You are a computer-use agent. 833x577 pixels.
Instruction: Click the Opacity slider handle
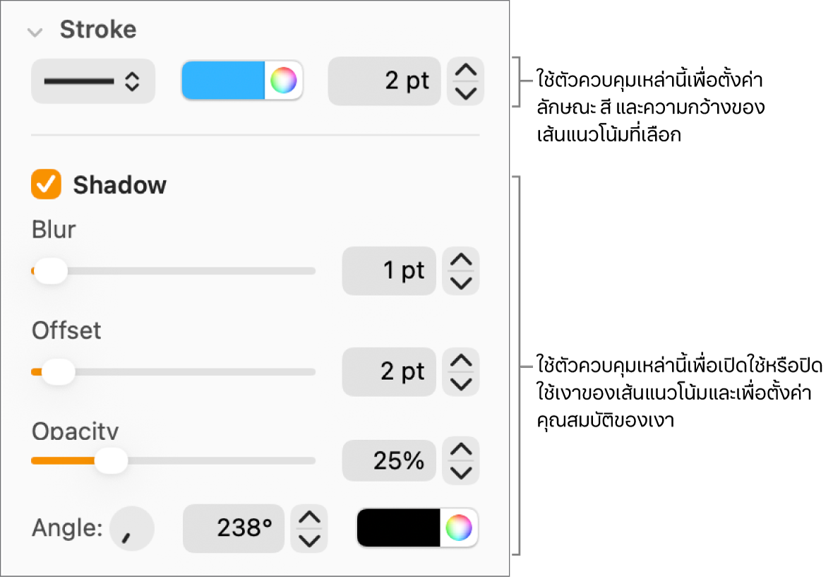[x=111, y=461]
